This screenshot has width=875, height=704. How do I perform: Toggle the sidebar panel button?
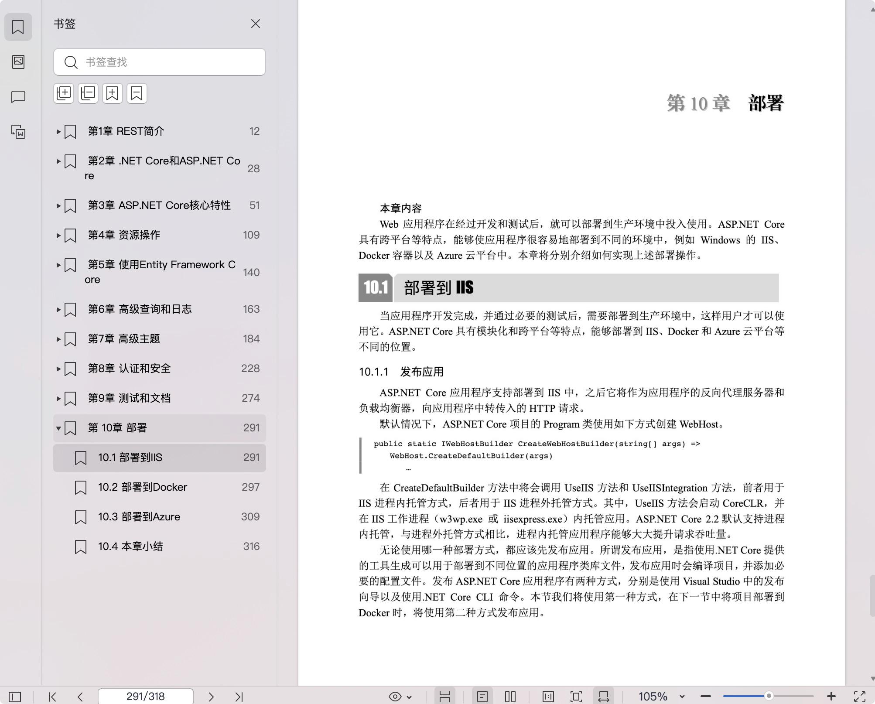click(x=15, y=697)
